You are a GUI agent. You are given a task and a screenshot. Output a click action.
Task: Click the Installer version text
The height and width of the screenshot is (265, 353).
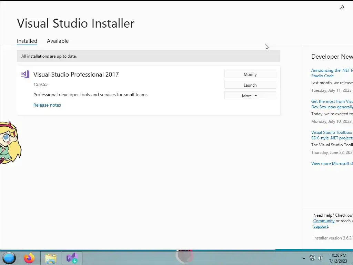coord(333,238)
